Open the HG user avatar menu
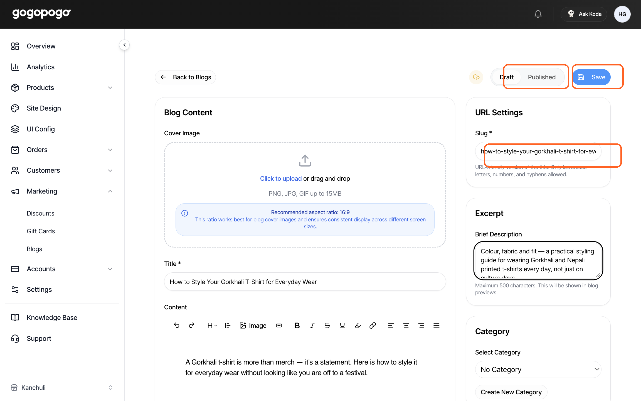Screen dimensions: 641x401 point(622,14)
